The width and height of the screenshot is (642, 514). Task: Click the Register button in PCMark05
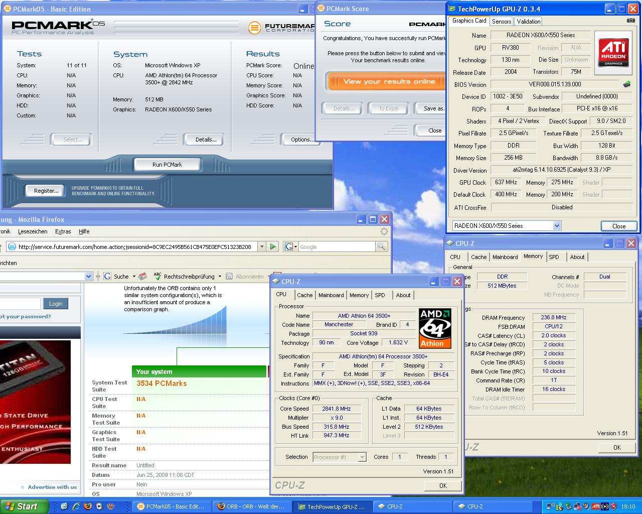(46, 191)
